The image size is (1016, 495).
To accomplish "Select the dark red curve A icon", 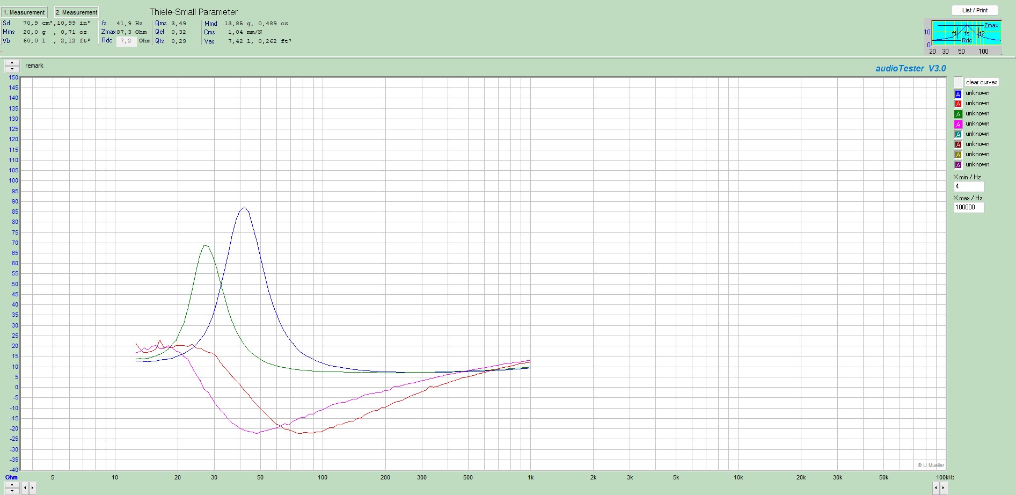I will click(958, 145).
